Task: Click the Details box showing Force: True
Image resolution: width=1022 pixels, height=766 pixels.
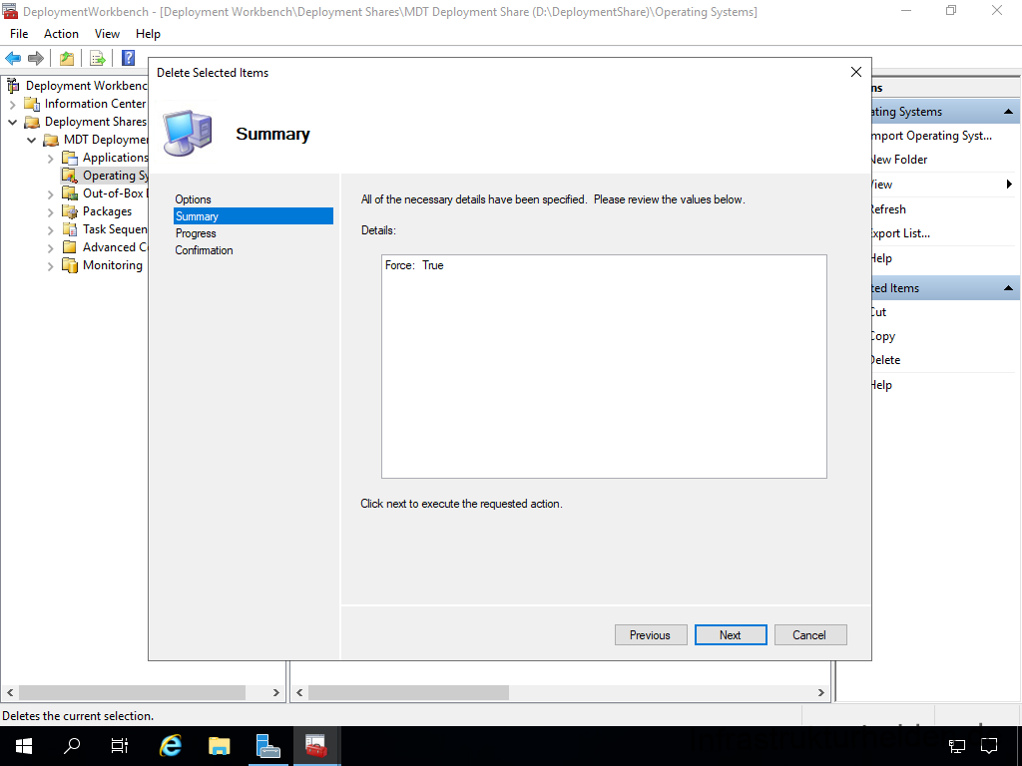Action: point(604,367)
